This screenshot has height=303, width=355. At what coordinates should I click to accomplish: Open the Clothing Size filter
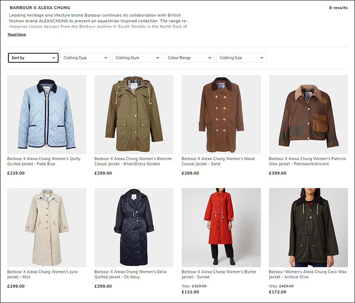241,58
